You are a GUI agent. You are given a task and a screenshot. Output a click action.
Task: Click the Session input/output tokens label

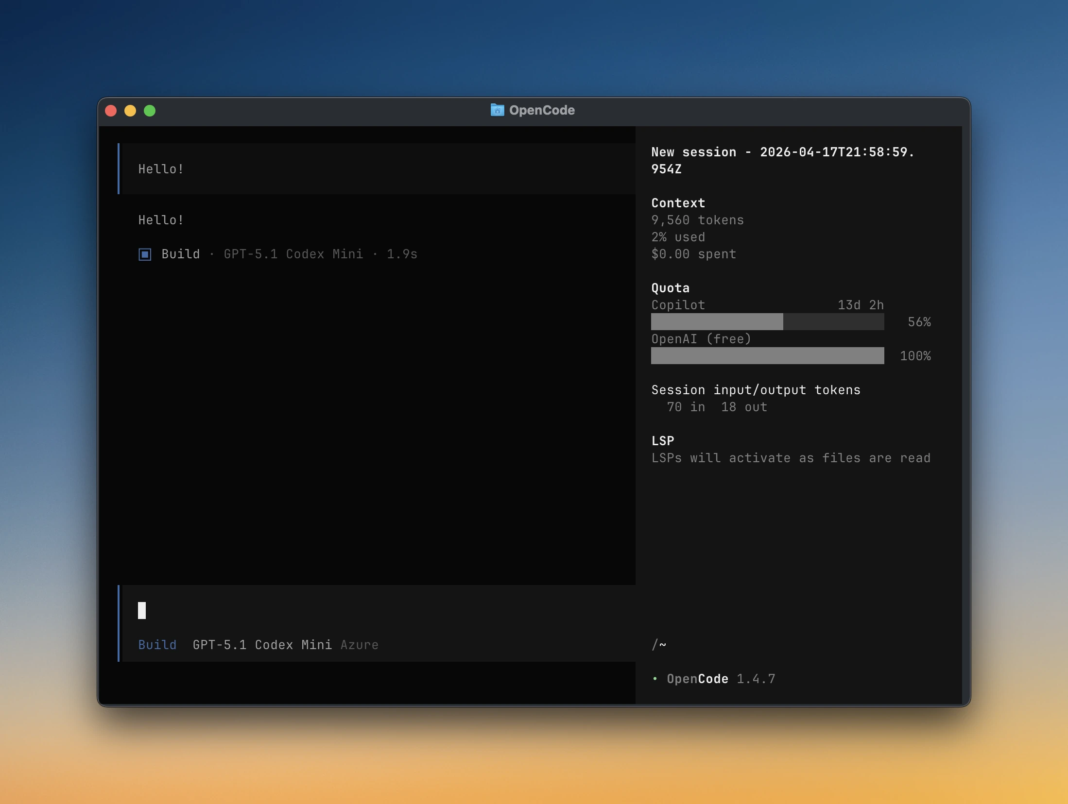coord(755,389)
